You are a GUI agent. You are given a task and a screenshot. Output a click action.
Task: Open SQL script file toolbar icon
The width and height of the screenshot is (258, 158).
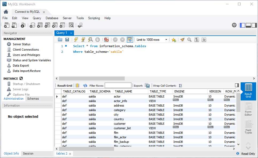(x=14, y=25)
